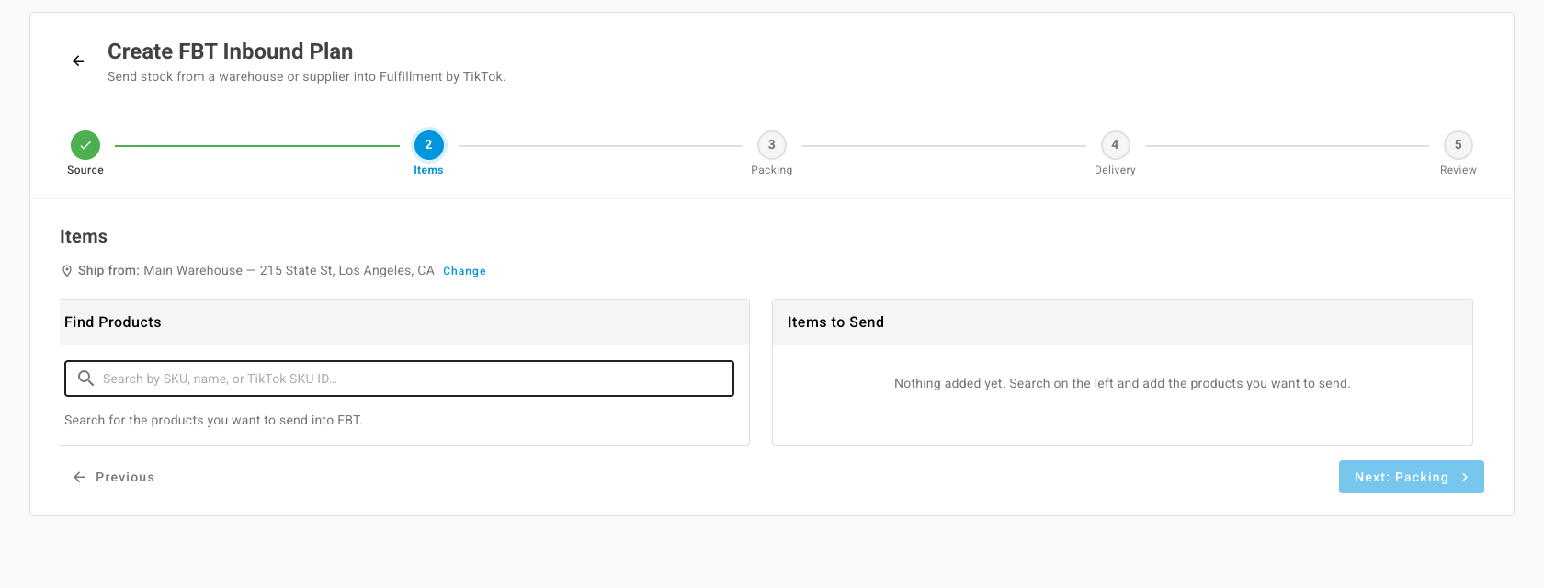Go to step 4 Delivery
Screen dimensions: 1544x588
coord(1115,145)
